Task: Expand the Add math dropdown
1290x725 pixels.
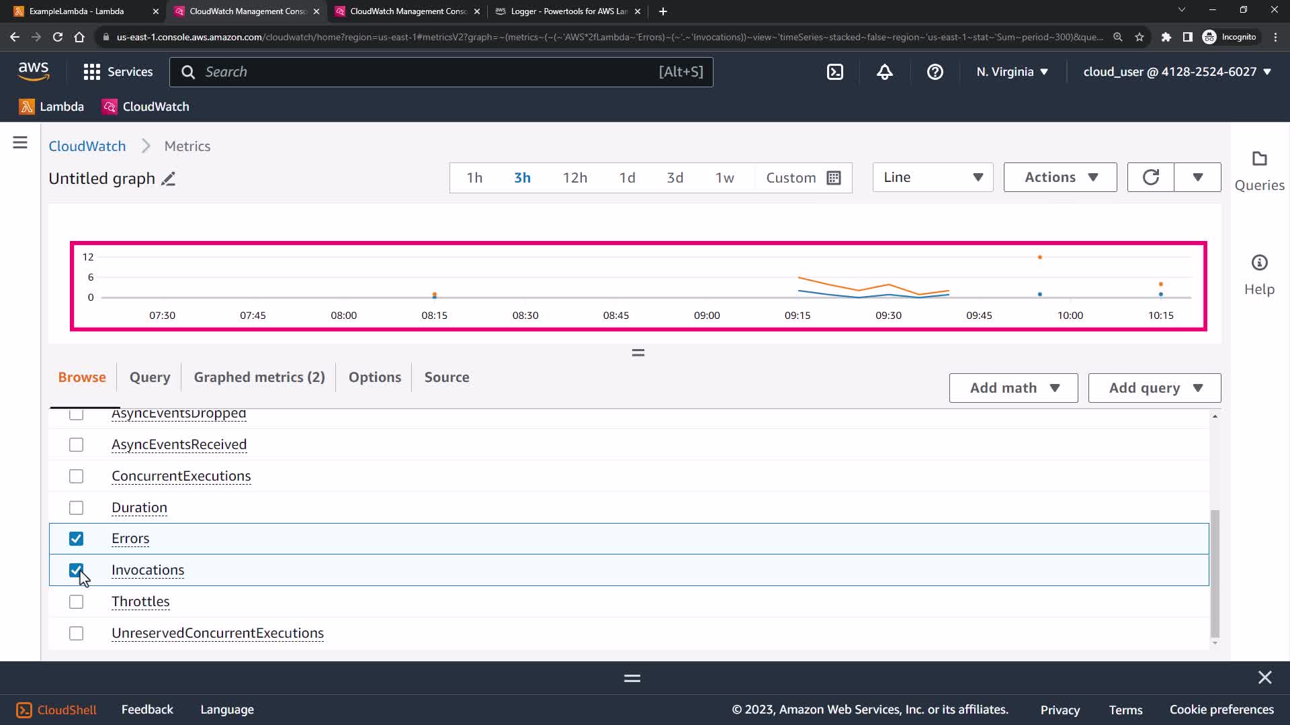Action: 1013,388
